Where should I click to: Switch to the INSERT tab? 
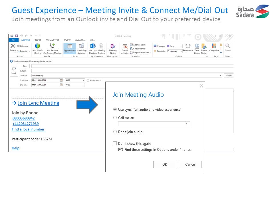coord(38,40)
